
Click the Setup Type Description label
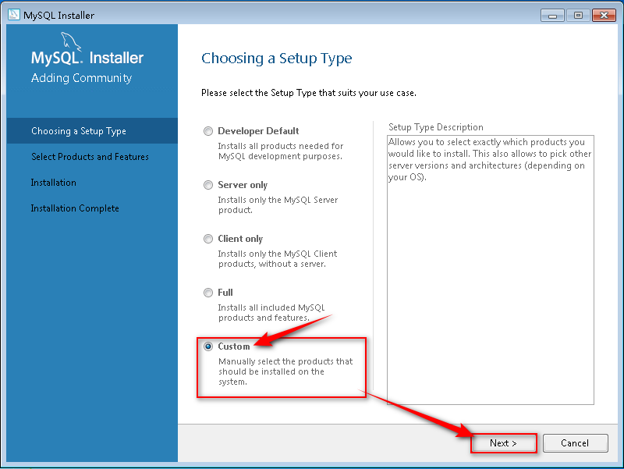click(x=436, y=127)
